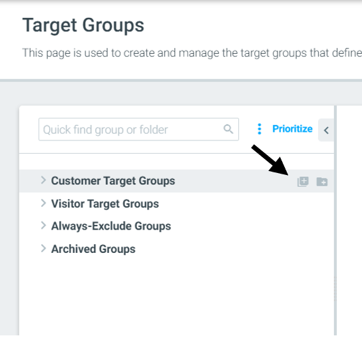Collapse the groups side panel with the arrow
Screen dimensions: 362x350
[x=326, y=130]
